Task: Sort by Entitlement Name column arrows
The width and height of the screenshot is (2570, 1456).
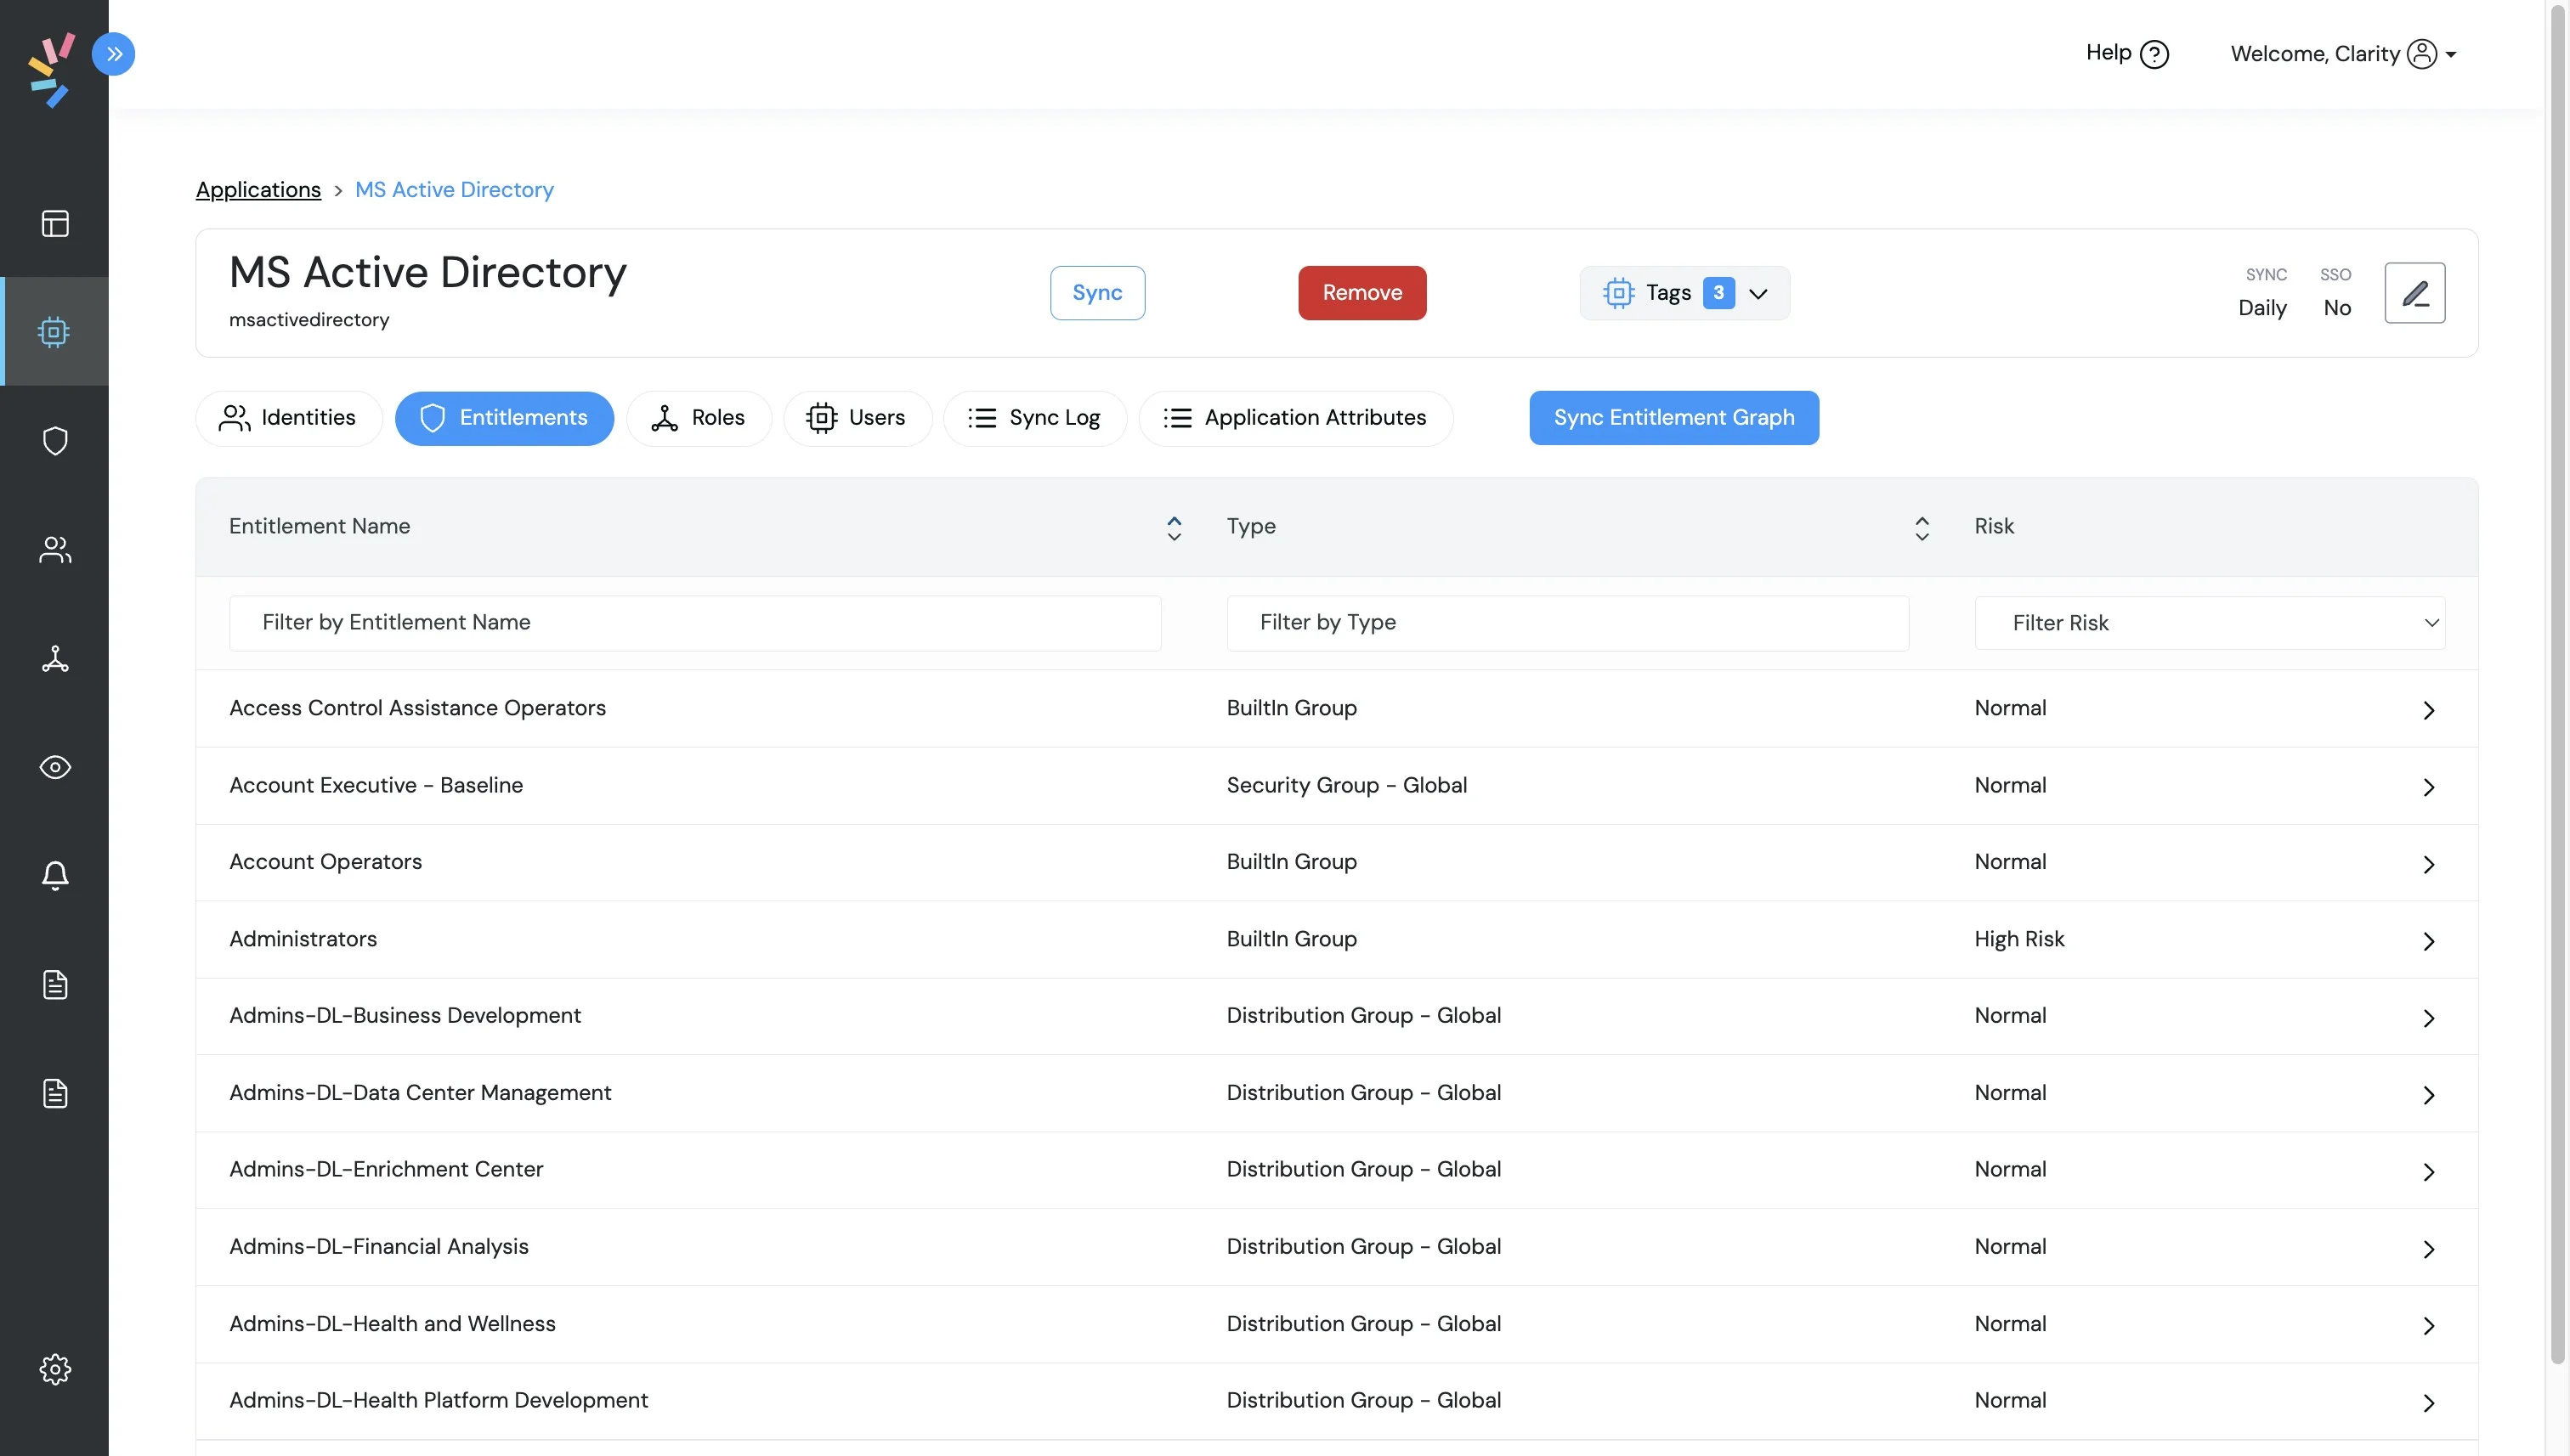Action: point(1175,528)
